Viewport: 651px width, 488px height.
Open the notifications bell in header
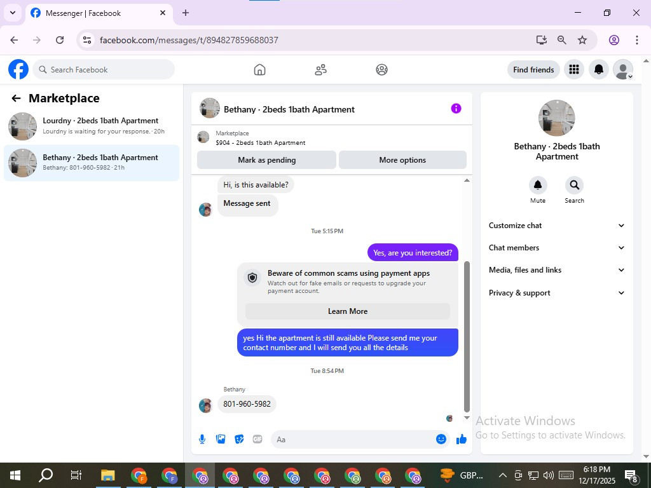pos(598,69)
